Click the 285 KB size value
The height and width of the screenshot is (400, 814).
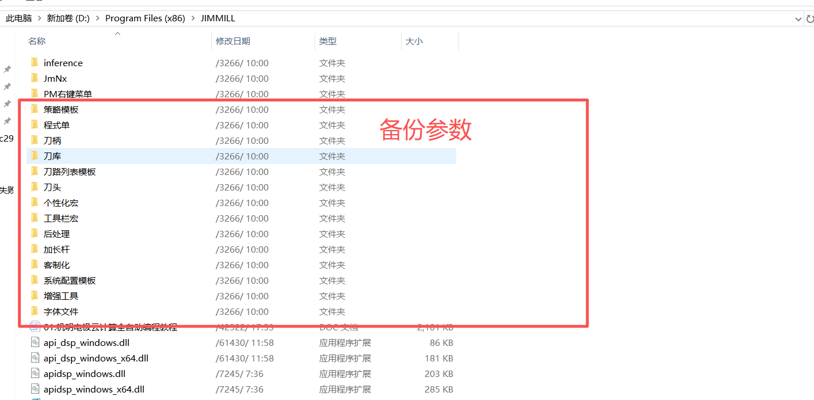[439, 389]
